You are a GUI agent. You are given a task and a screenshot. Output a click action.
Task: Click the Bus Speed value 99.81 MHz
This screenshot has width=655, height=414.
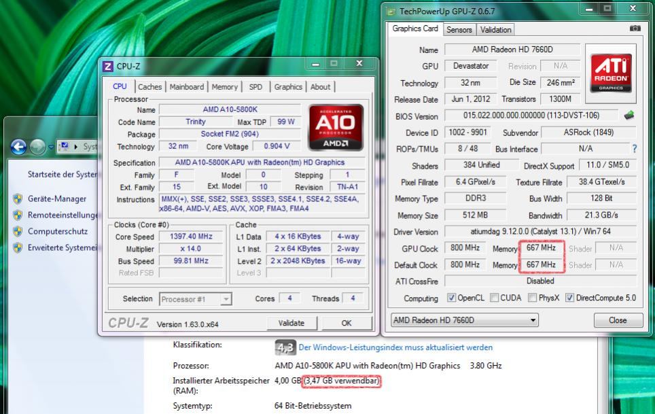pos(191,260)
